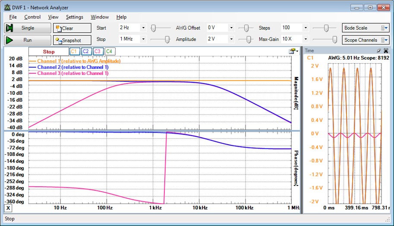Click the Single acquisition button
Image resolution: width=394 pixels, height=226 pixels.
(25, 28)
